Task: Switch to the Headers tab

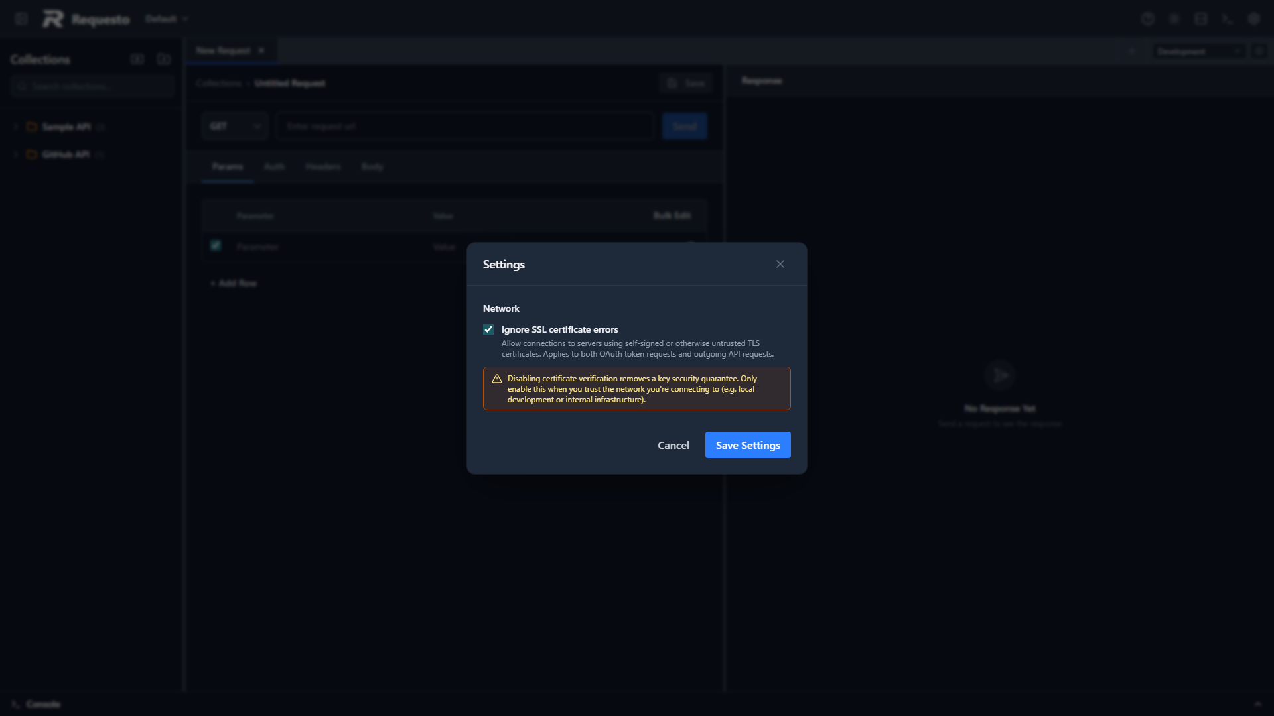Action: (x=322, y=166)
